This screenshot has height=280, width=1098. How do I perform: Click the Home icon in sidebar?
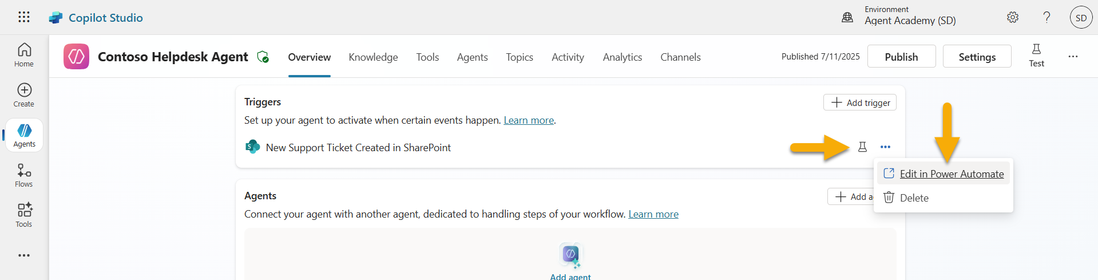[24, 55]
